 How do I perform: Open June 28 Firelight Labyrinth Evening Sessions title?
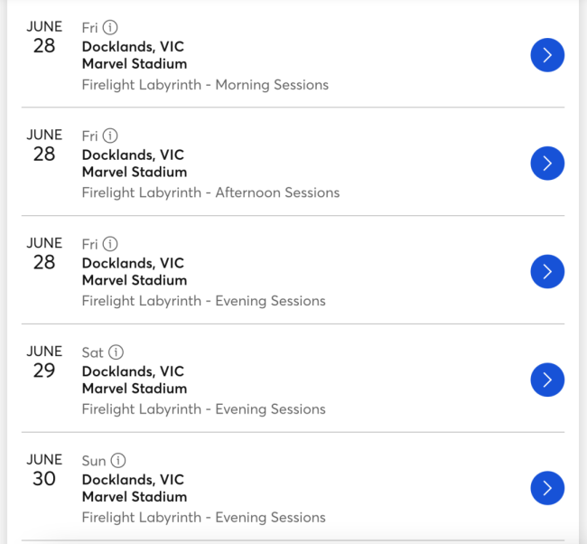coord(203,301)
